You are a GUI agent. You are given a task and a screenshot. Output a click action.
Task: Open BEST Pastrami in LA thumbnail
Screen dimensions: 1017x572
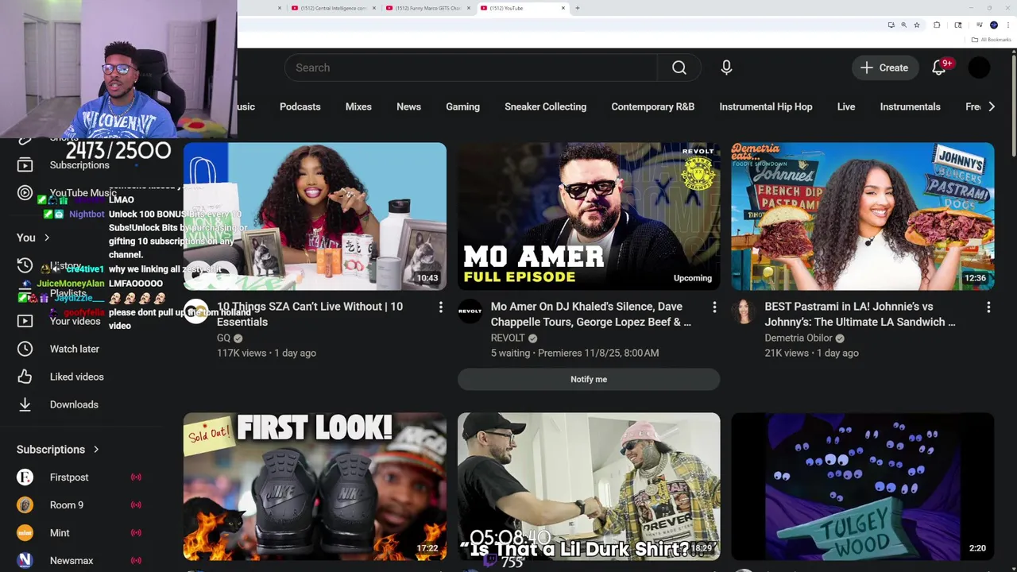tap(862, 216)
